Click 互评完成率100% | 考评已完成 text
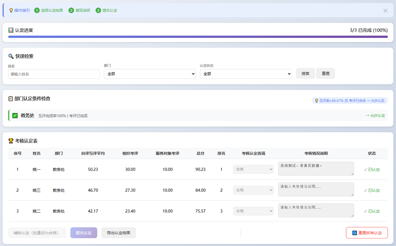Screen dimensions: 396x246 [x=63, y=116]
